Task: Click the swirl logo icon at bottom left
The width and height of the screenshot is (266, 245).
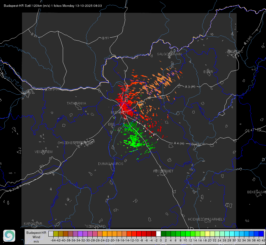Action: pos(9,236)
